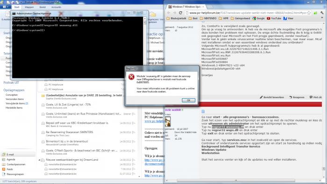Open Nieuwsgroepen in Live Mail
Screen dimensions: 327x184
15,174
